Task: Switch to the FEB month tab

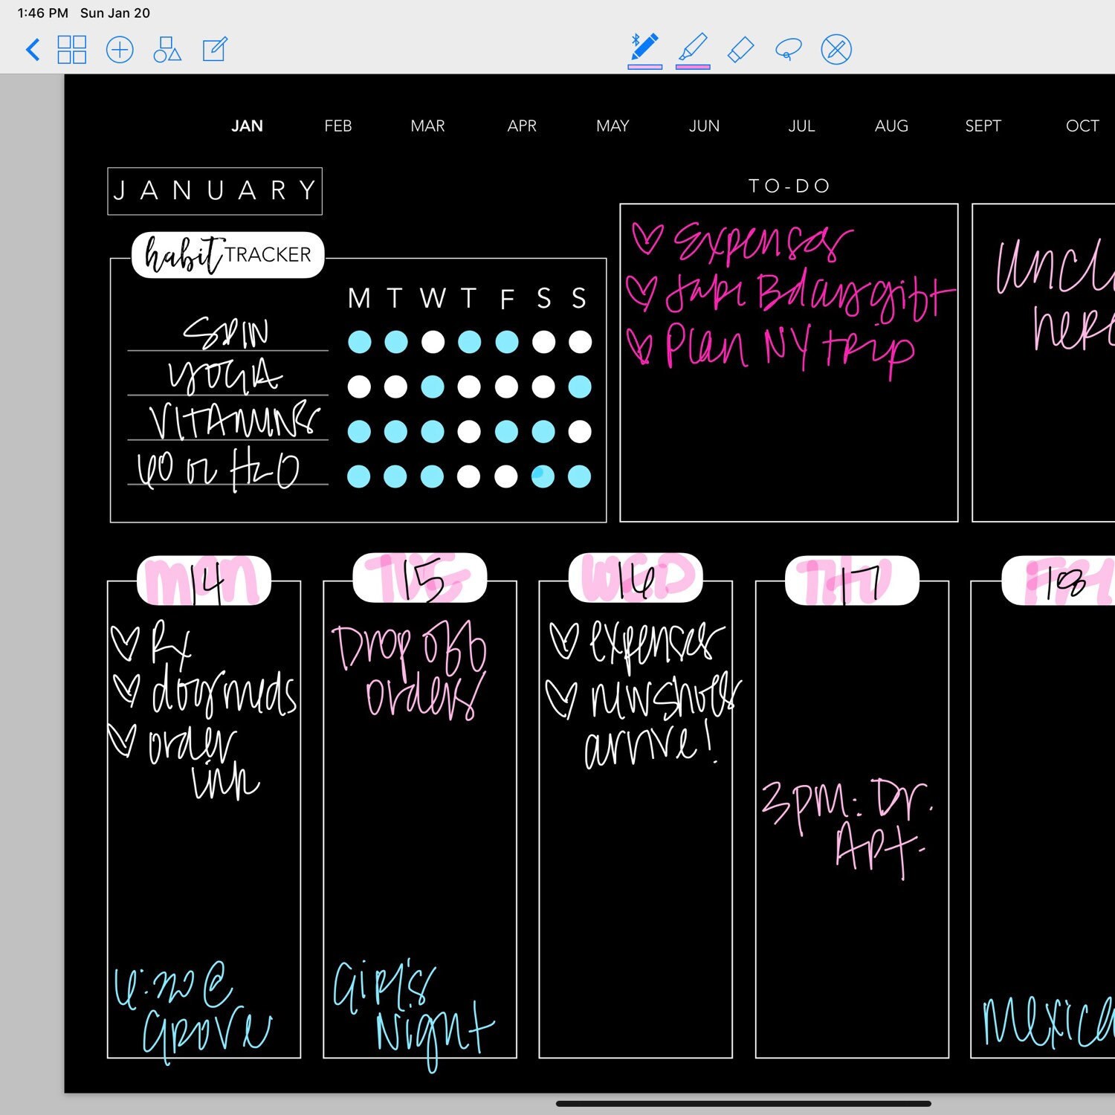Action: 338,126
